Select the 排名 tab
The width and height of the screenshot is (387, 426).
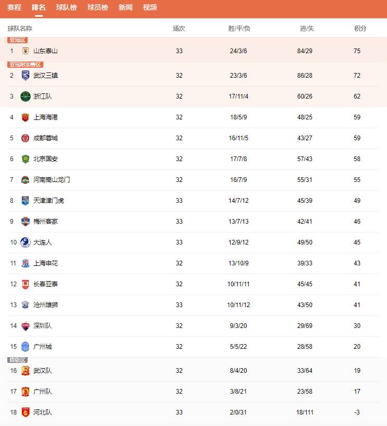point(39,7)
